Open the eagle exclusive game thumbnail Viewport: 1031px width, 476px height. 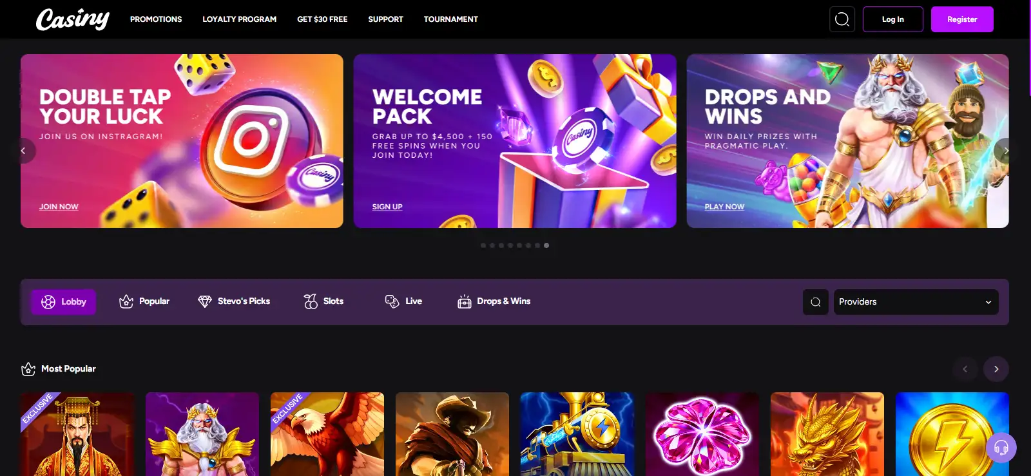[x=327, y=434]
